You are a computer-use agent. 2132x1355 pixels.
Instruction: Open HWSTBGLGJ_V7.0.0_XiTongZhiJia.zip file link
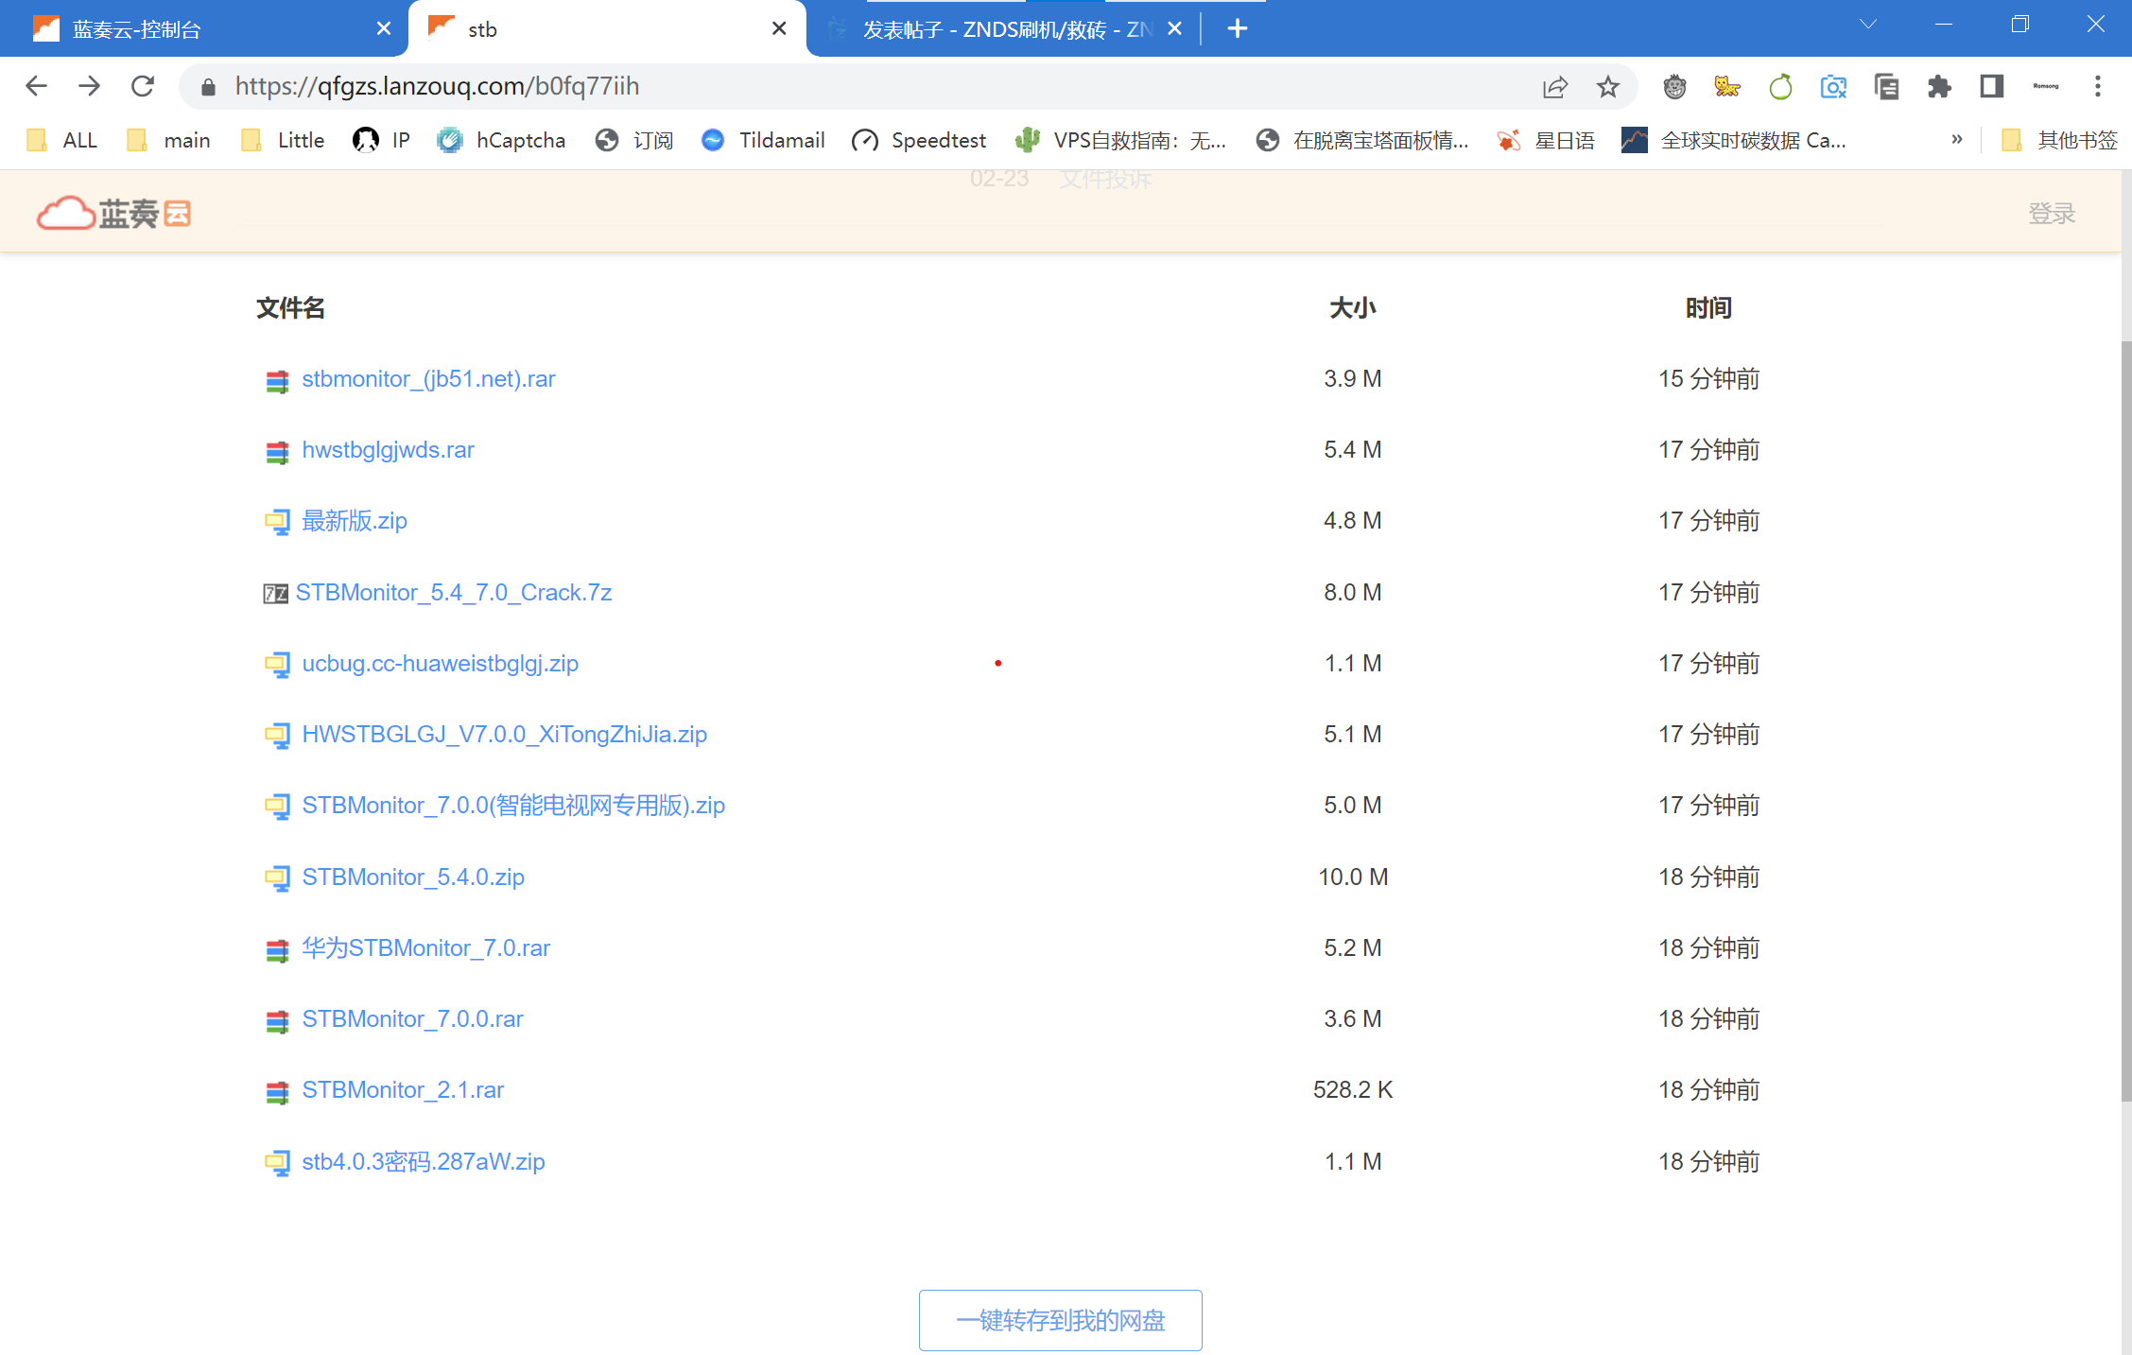504,735
